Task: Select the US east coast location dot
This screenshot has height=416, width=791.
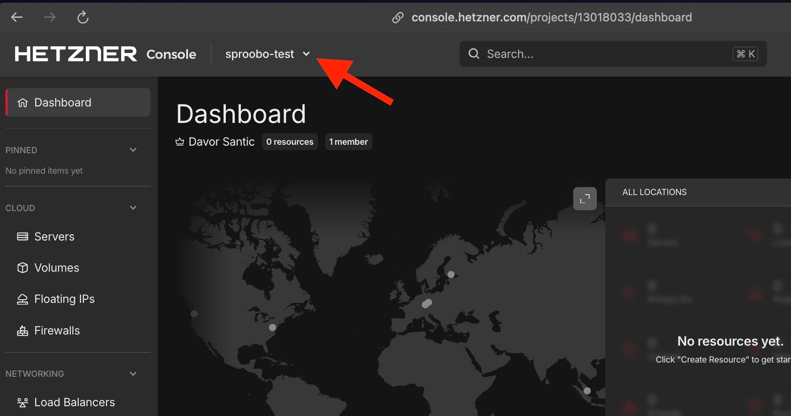Action: [273, 327]
